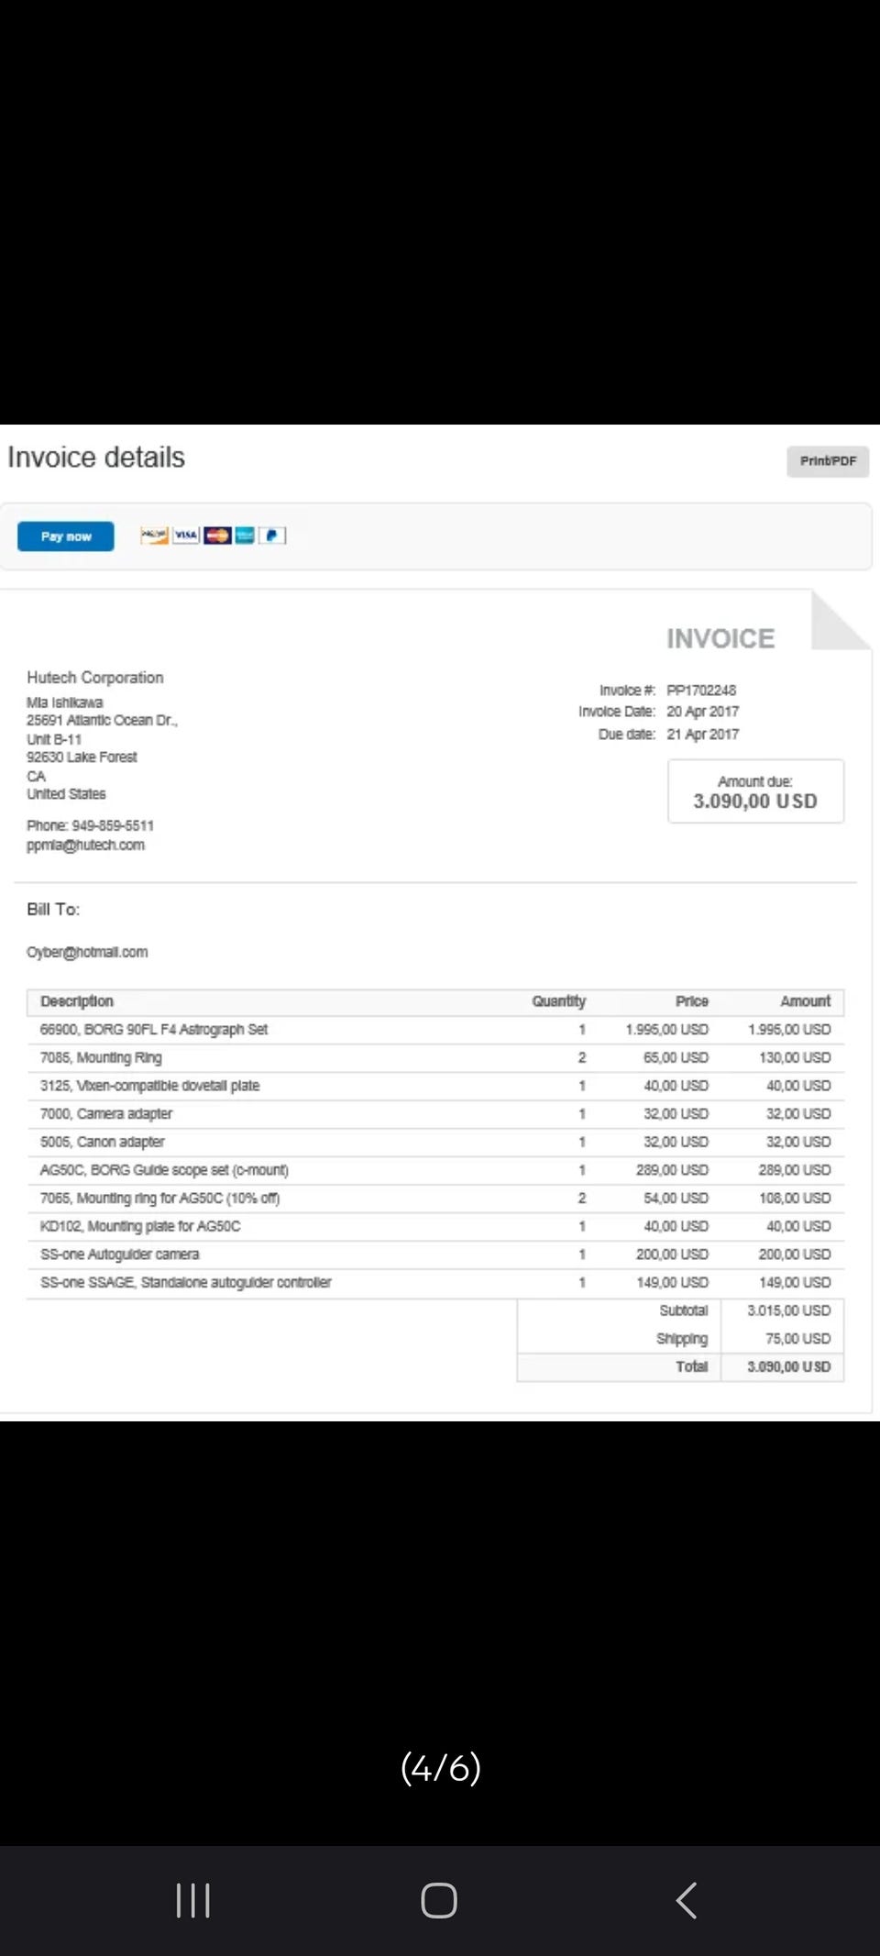
Task: Click the Amount due 3.090,00 USD box
Action: [755, 791]
